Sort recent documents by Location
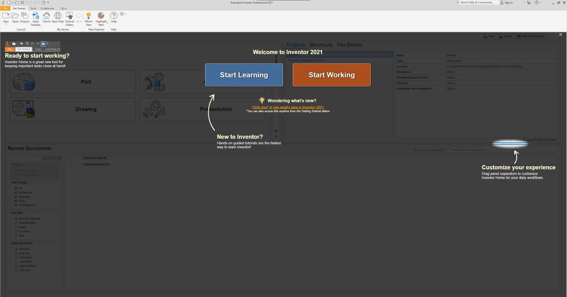The width and height of the screenshot is (567, 297). 16,231
